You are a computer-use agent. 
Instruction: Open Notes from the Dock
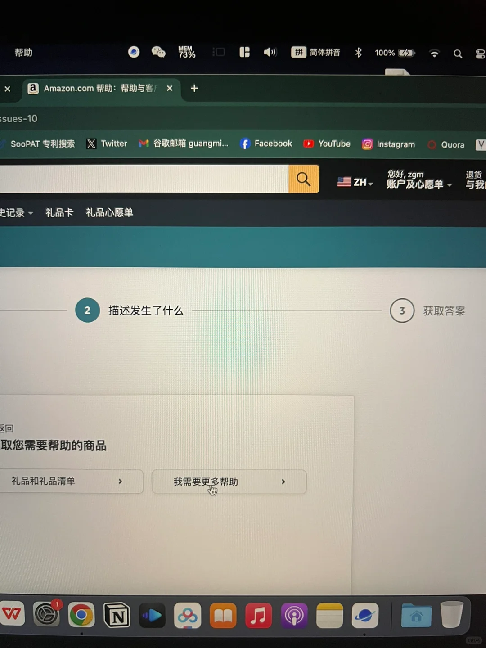[330, 615]
